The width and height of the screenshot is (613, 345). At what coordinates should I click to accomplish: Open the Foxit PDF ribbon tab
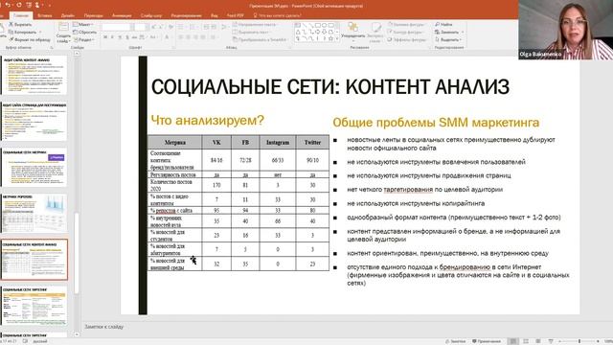[236, 15]
